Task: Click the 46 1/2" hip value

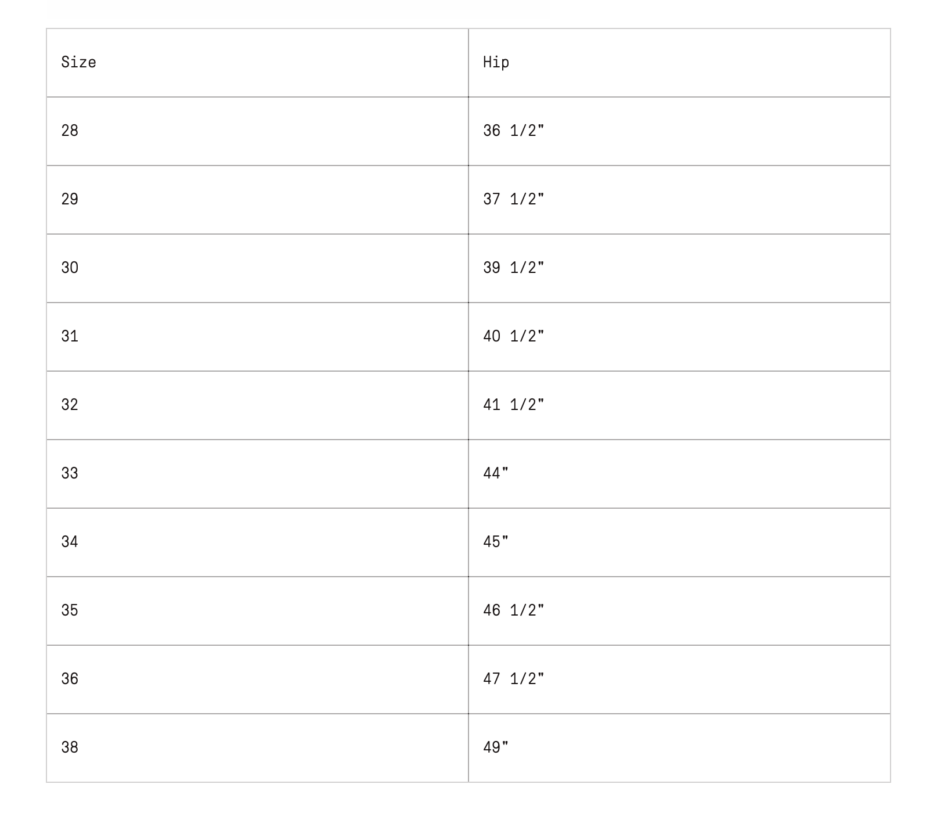Action: pyautogui.click(x=514, y=610)
